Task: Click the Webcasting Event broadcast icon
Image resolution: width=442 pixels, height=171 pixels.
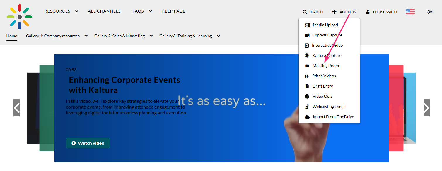Action: click(307, 107)
